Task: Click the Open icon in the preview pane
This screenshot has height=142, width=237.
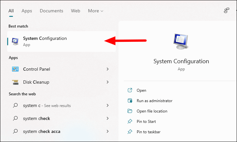Action: click(x=130, y=90)
